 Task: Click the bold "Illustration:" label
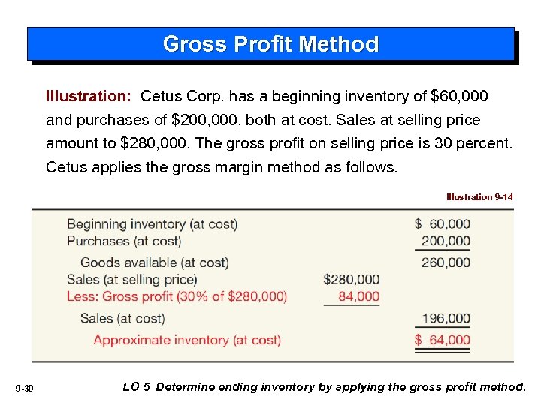(x=89, y=97)
